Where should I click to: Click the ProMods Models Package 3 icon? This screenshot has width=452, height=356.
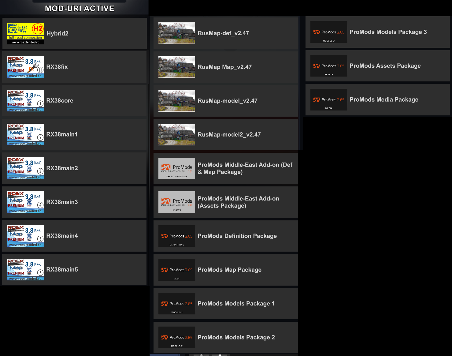coord(329,32)
